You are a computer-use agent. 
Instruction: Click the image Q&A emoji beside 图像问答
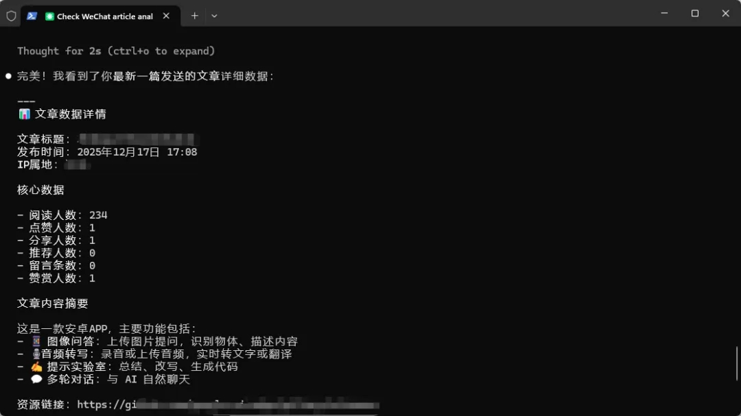tap(36, 341)
